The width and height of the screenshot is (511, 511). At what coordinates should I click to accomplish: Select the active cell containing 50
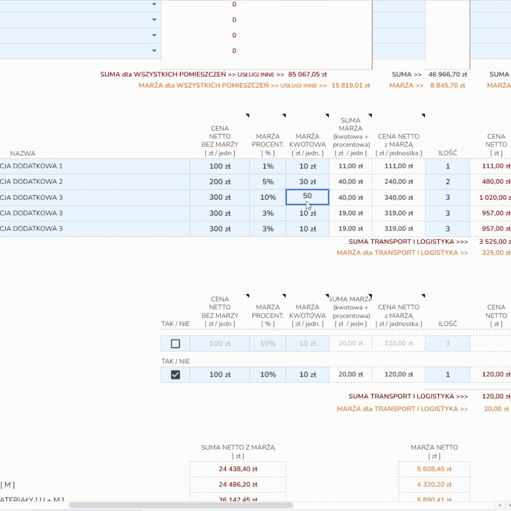[307, 197]
